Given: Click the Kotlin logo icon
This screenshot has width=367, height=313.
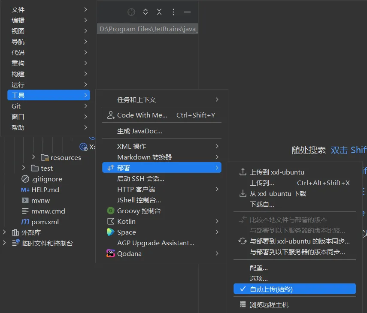Looking at the screenshot, I should [x=110, y=221].
